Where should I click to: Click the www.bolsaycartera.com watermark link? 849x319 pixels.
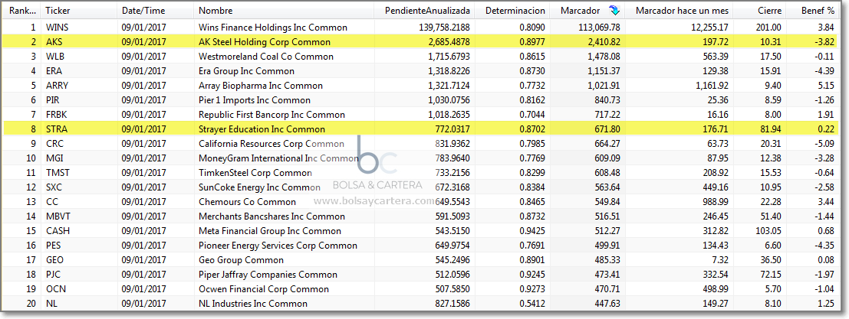[375, 200]
